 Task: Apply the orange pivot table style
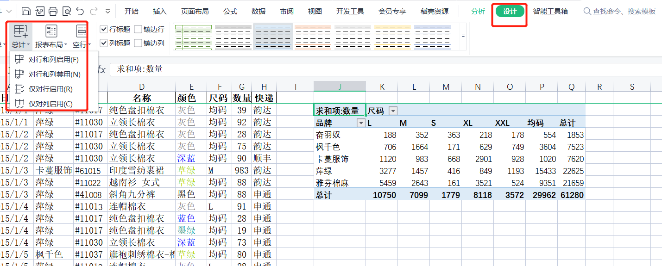(313, 37)
